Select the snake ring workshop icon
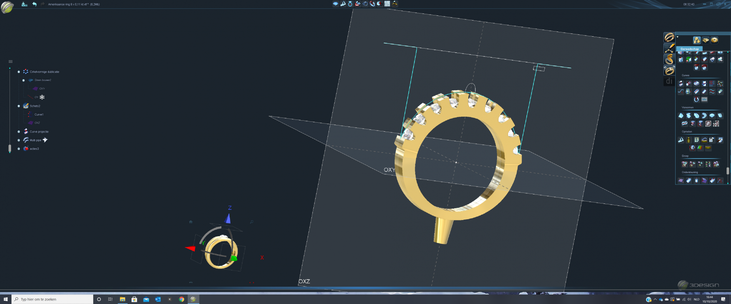This screenshot has width=731, height=304. (x=669, y=60)
